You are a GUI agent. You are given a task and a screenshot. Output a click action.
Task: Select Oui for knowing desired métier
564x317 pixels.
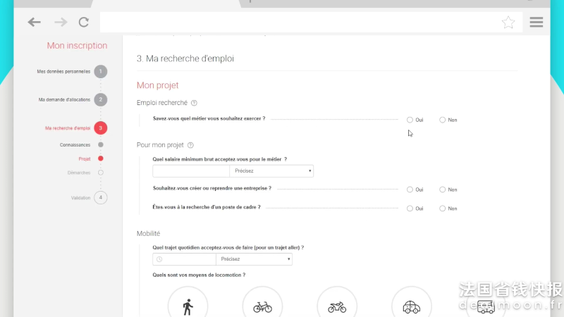coord(410,120)
